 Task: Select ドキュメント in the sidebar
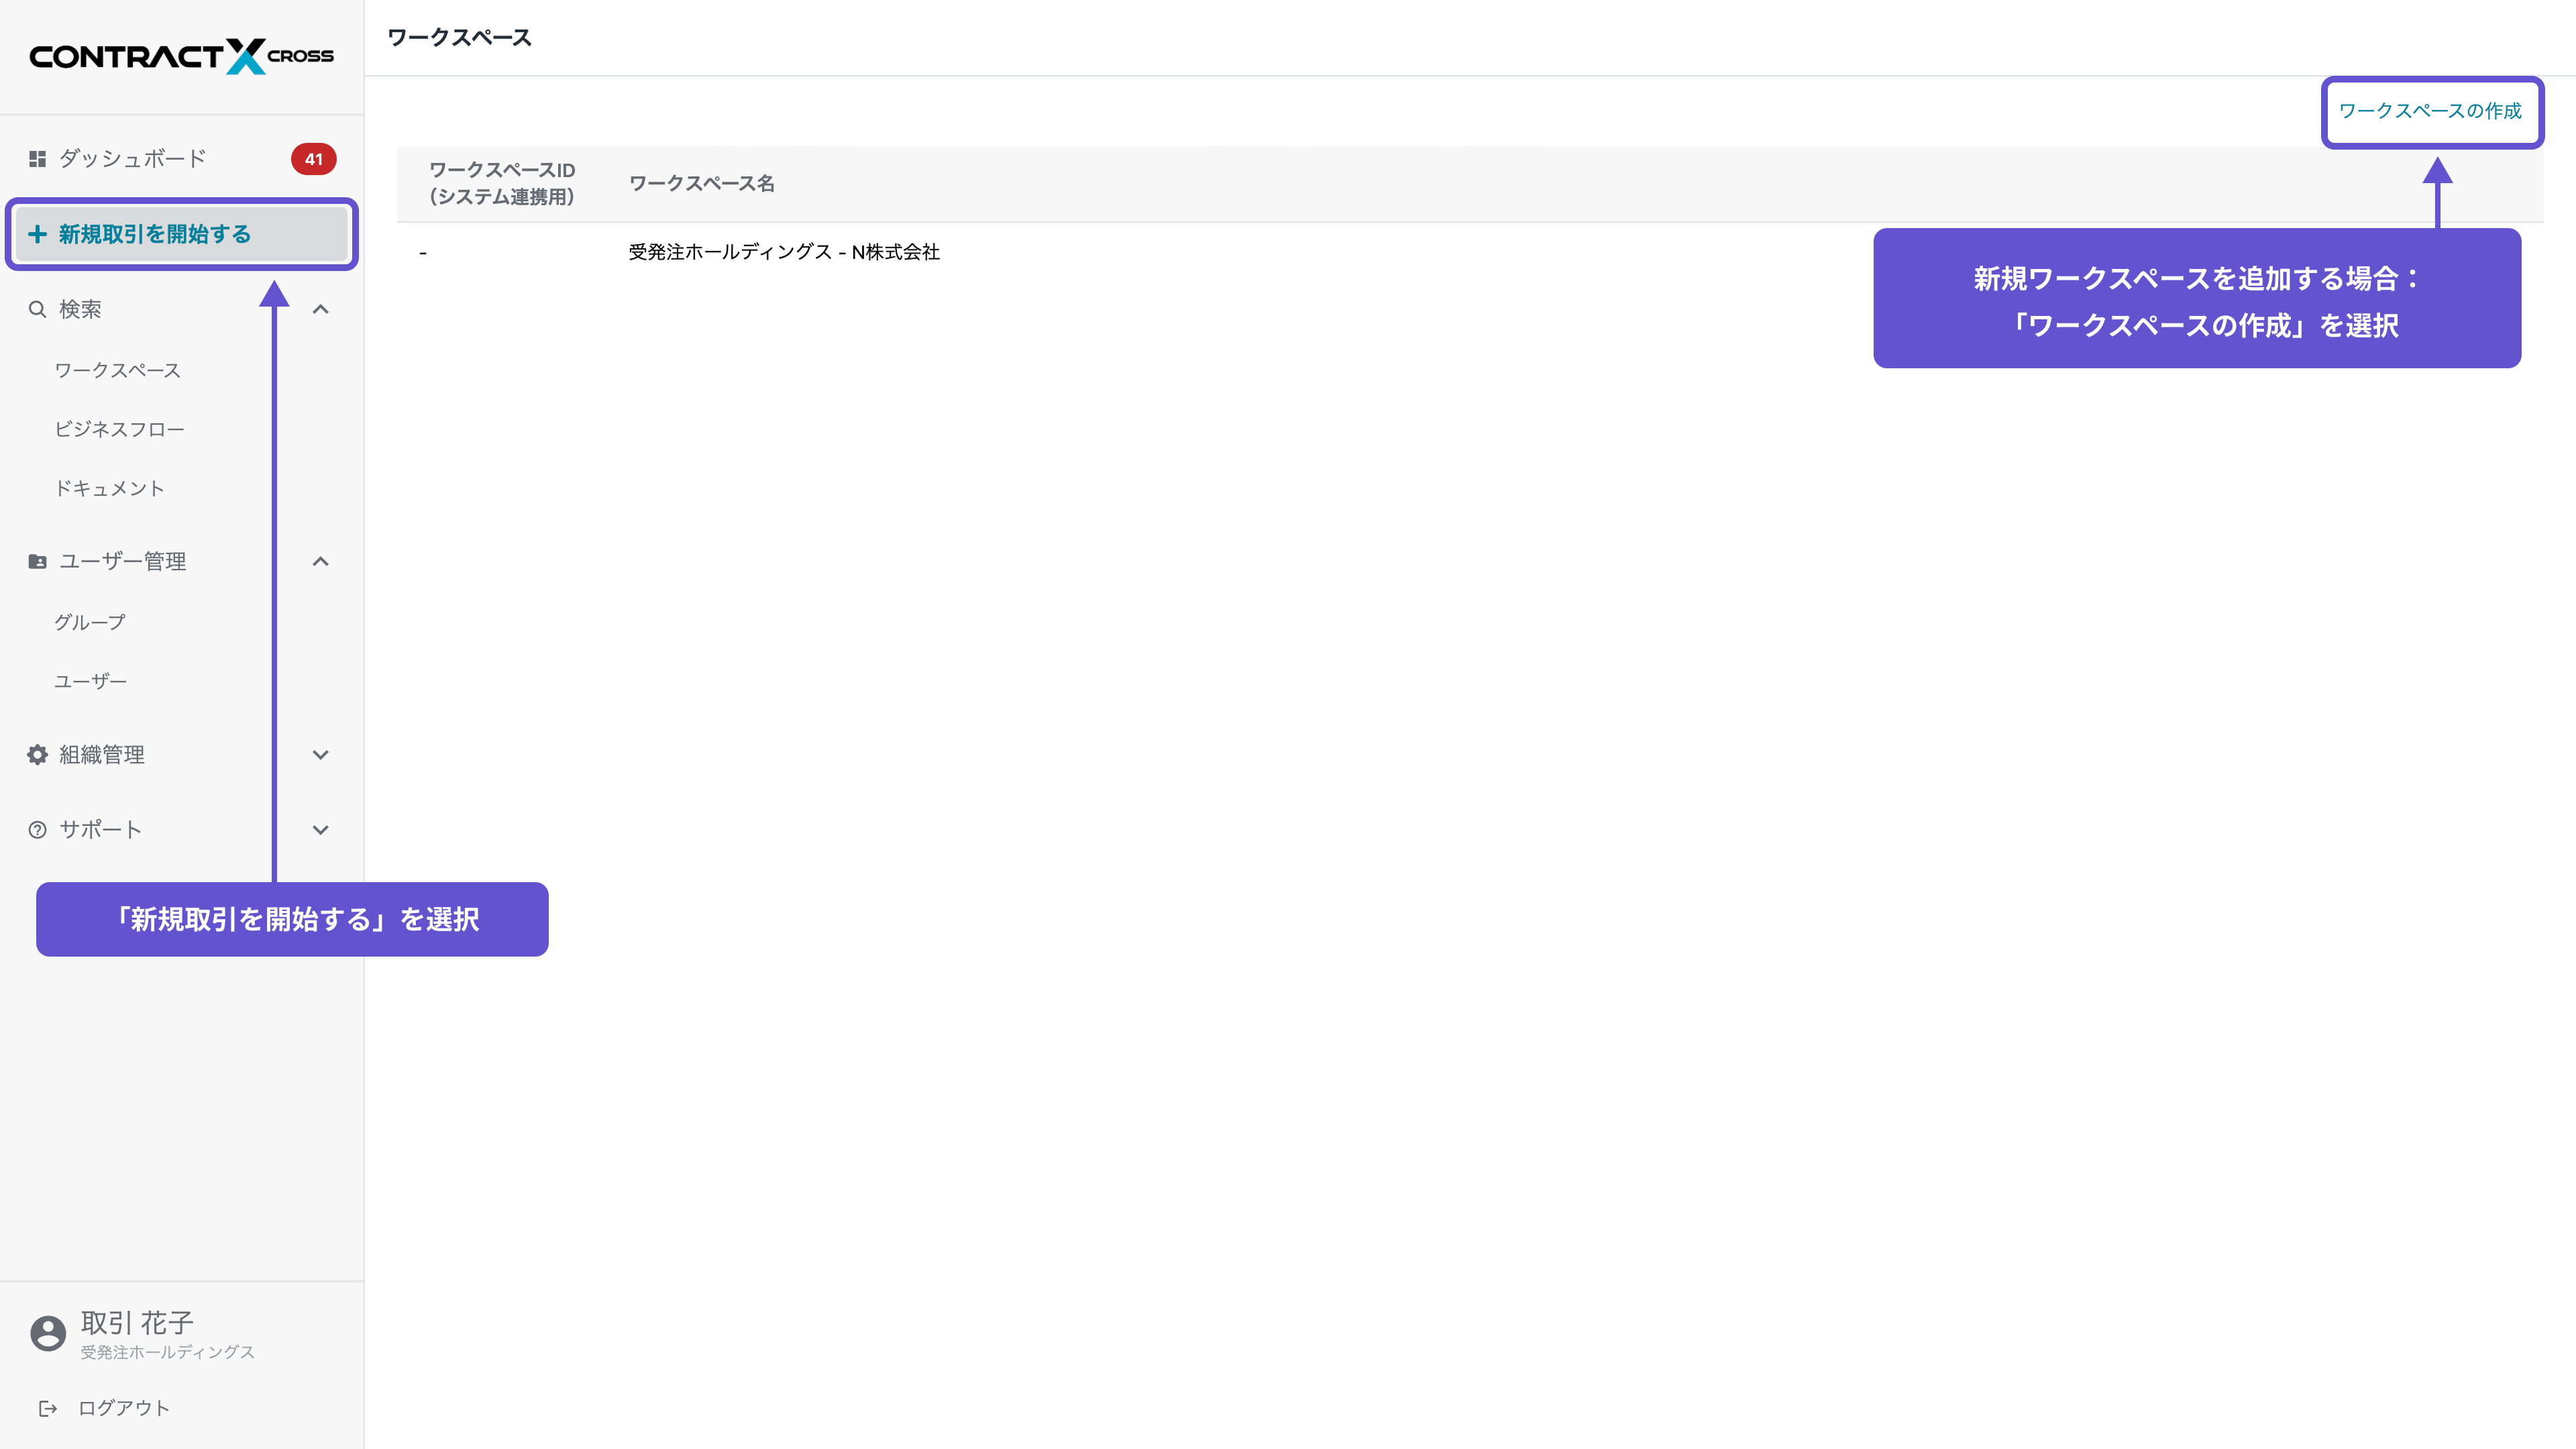[x=109, y=488]
